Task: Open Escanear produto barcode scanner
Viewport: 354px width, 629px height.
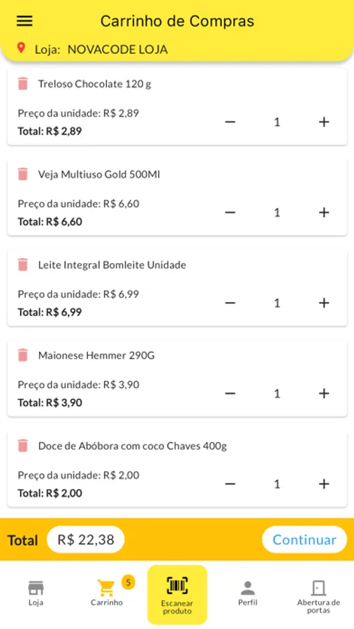Action: pos(177,595)
